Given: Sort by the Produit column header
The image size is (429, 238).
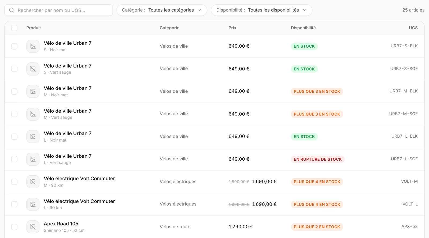Looking at the screenshot, I should [x=34, y=28].
